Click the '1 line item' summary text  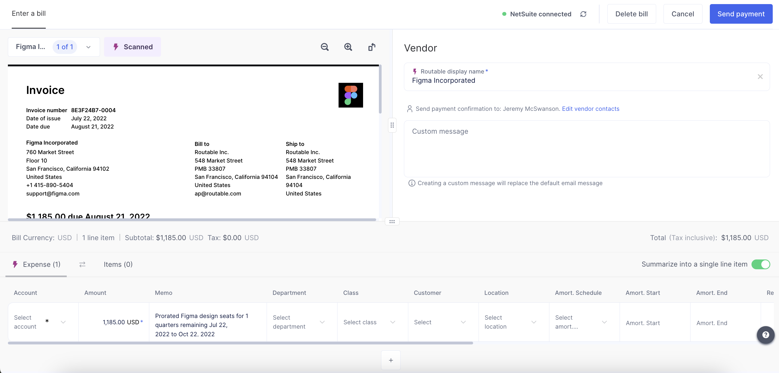[x=98, y=238]
